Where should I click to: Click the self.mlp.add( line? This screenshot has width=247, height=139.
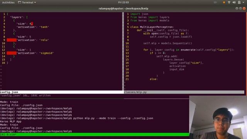click(x=167, y=56)
